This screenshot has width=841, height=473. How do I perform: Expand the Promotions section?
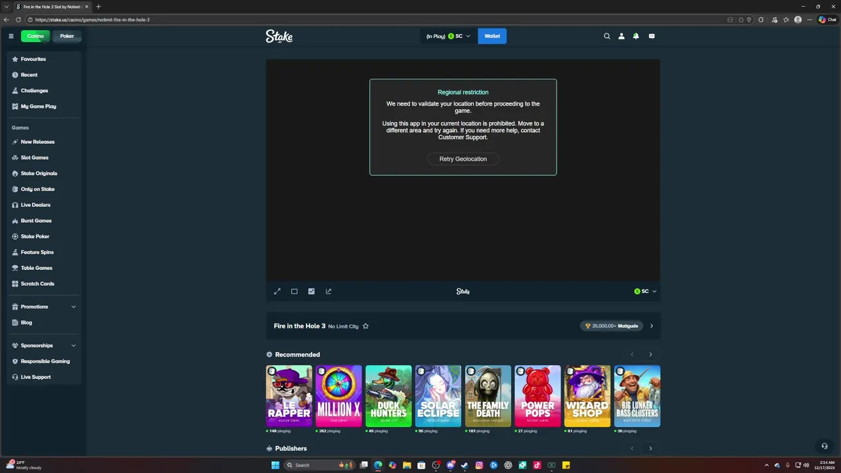tap(44, 307)
